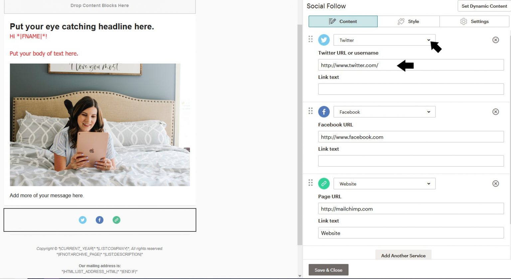Click Save & Close

click(x=328, y=270)
